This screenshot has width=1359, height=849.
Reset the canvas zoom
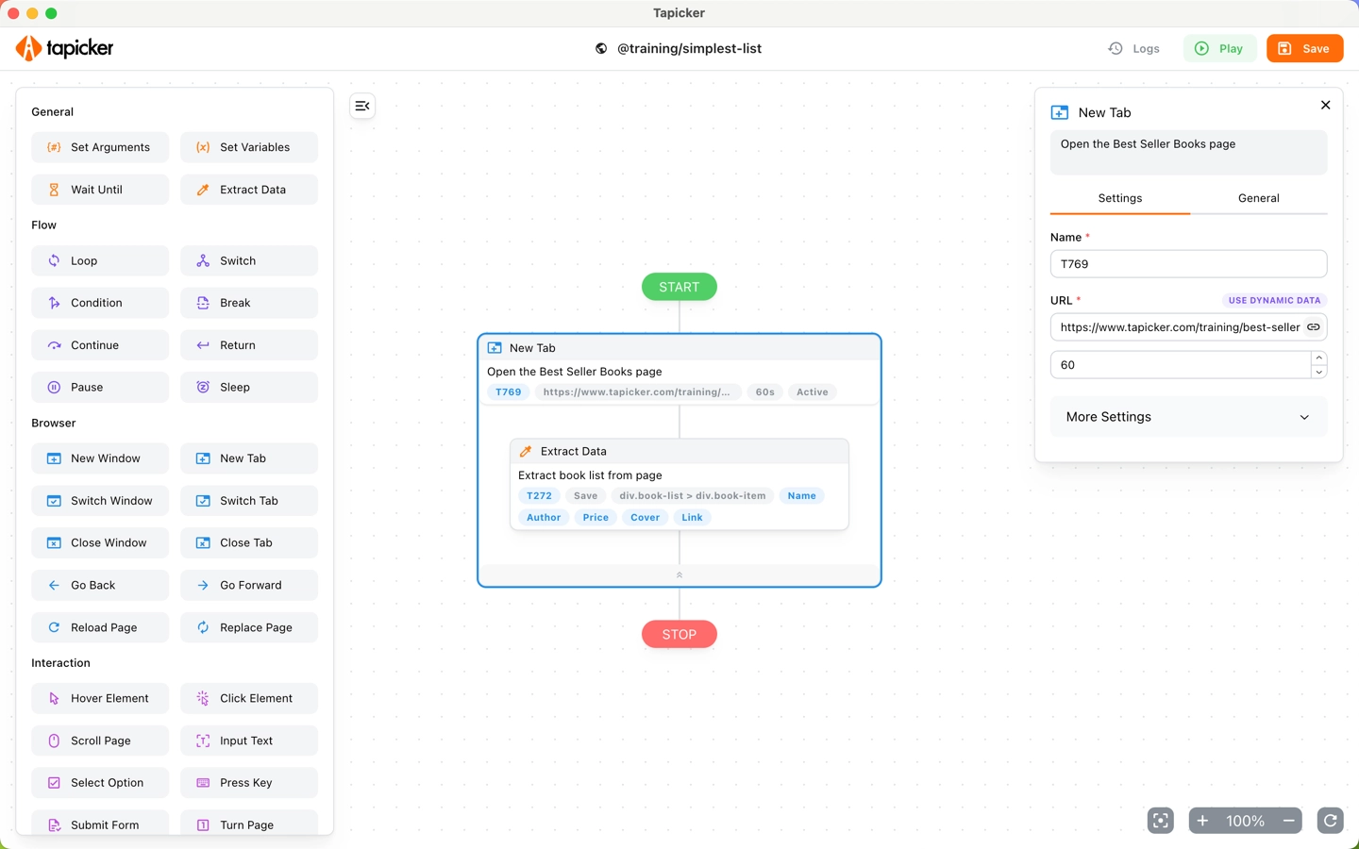coord(1331,821)
